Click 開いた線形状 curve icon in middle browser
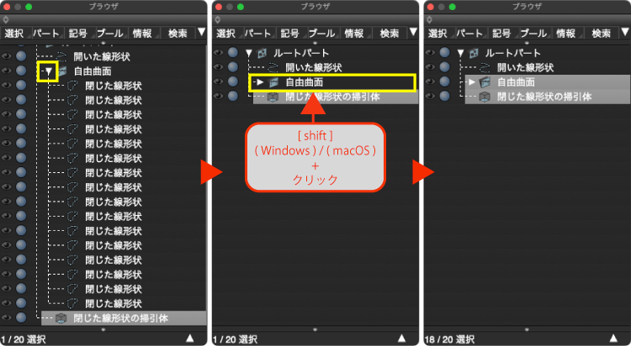The height and width of the screenshot is (346, 631). (x=273, y=67)
